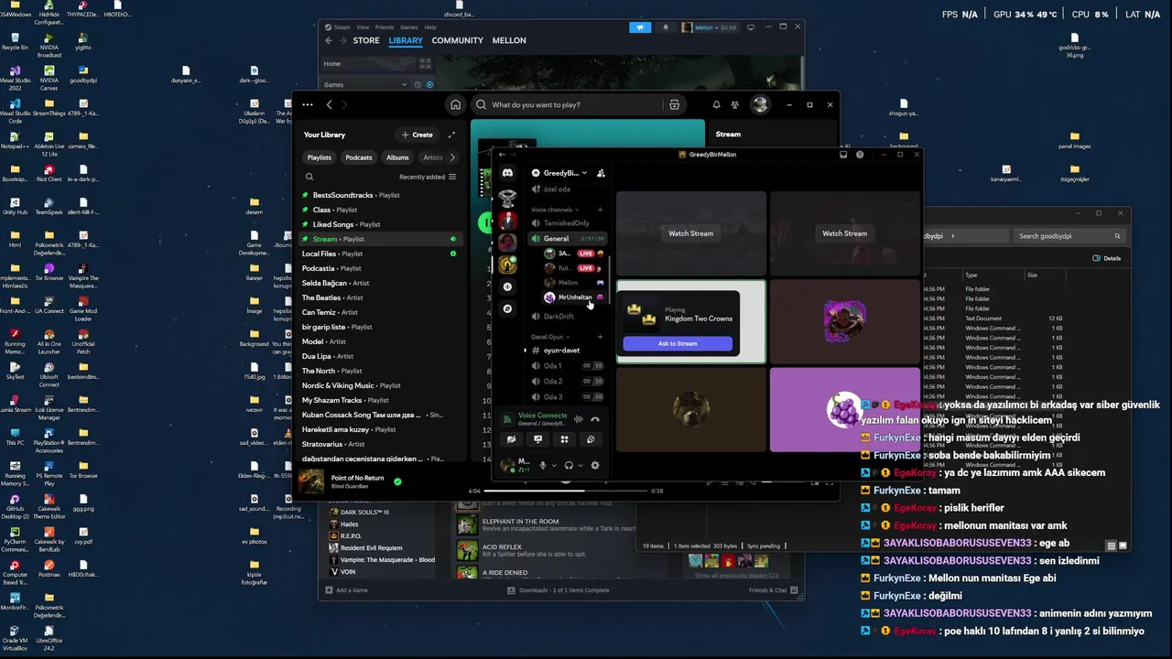Open Discord invite people icon
1172x659 pixels.
coord(601,173)
